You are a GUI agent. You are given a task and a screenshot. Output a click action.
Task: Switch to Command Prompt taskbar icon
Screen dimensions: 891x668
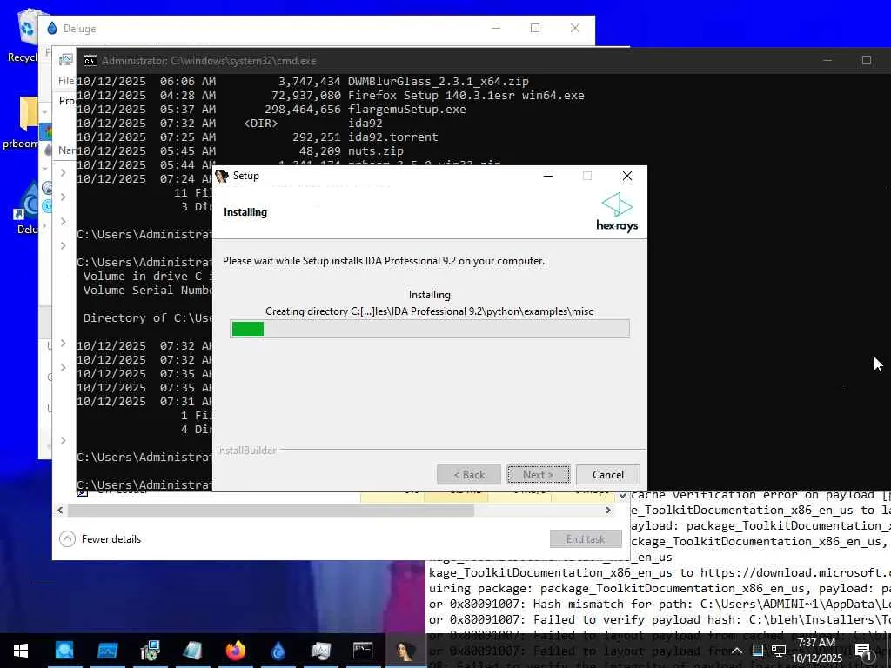pyautogui.click(x=363, y=651)
